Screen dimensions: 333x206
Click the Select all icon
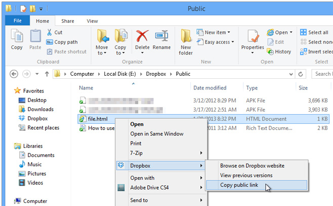pos(303,32)
